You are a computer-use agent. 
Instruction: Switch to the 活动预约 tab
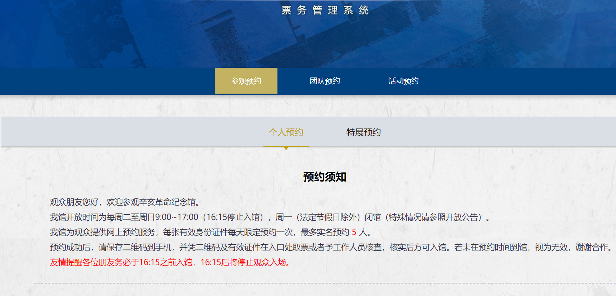403,81
